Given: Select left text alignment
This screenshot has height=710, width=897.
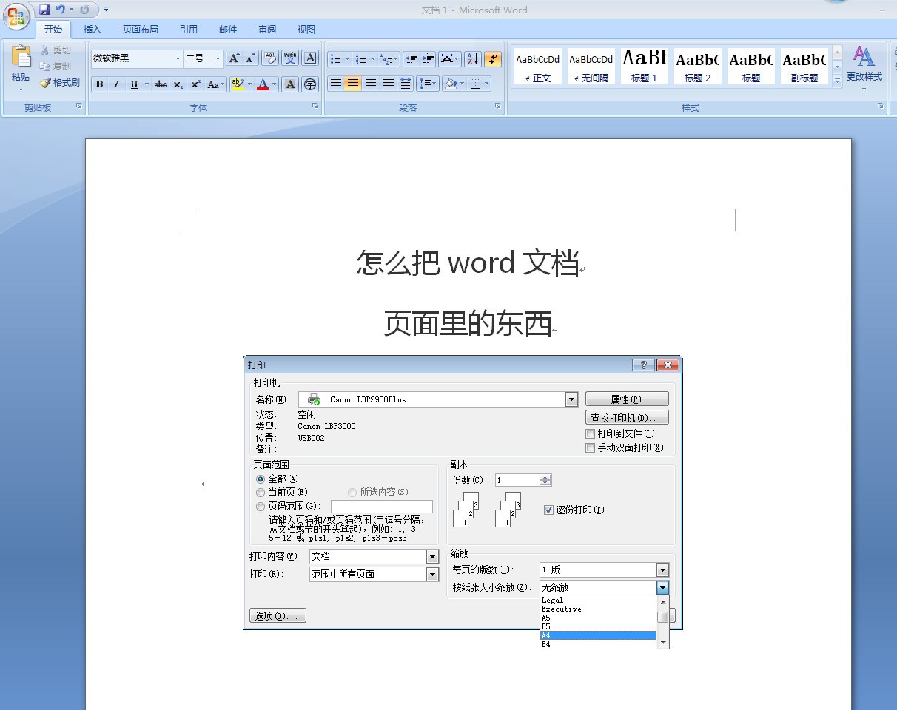Looking at the screenshot, I should [x=337, y=84].
